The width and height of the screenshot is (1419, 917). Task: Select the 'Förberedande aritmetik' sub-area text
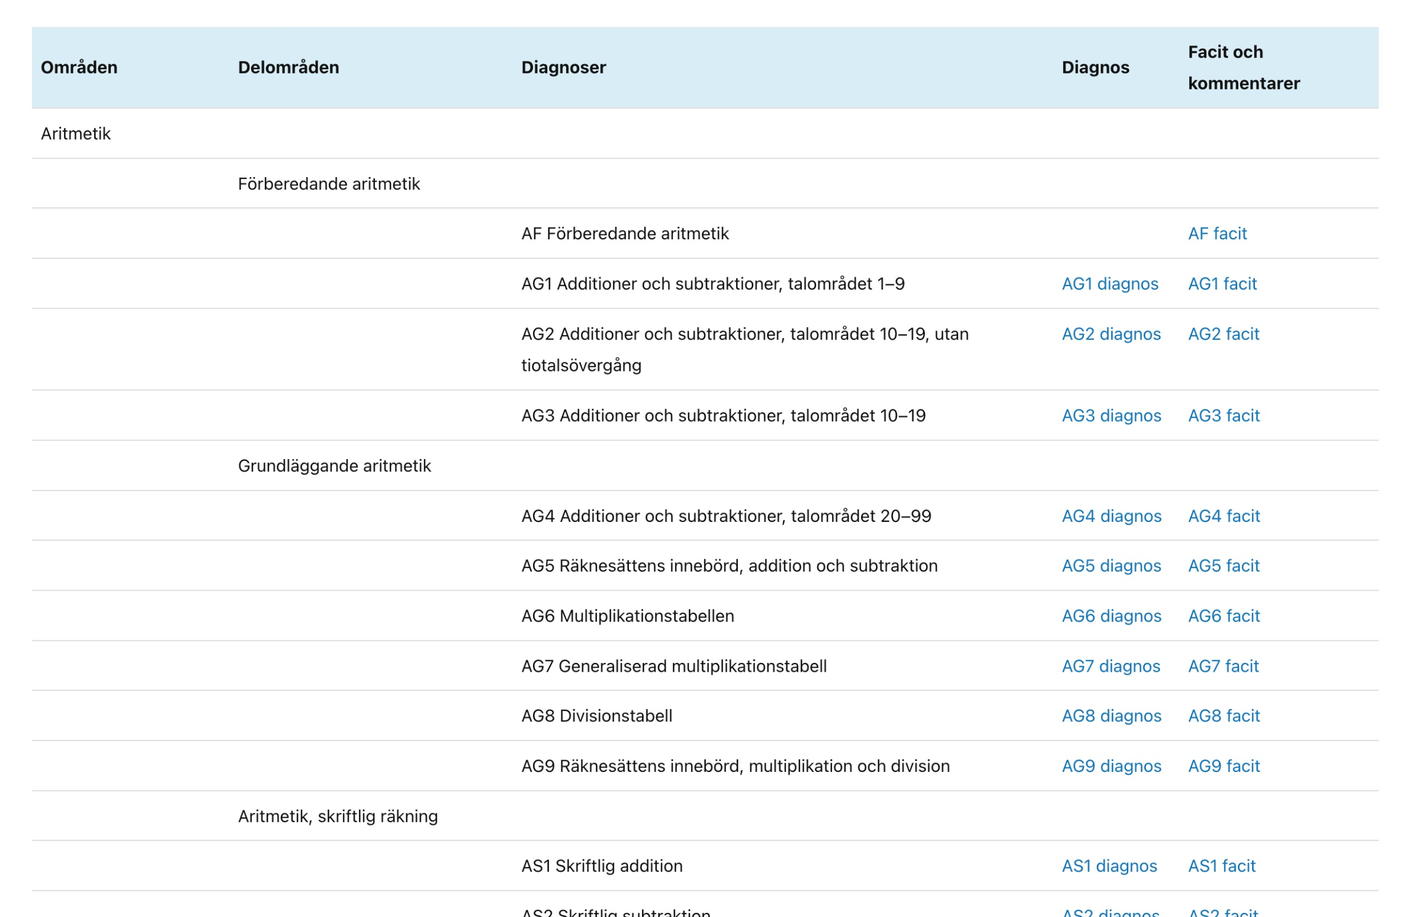click(x=329, y=184)
